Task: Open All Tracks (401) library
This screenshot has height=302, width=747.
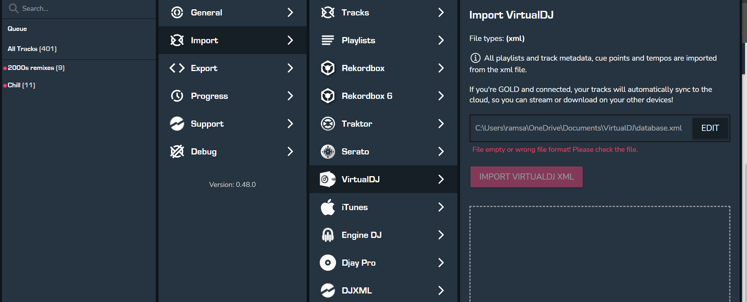Action: [x=32, y=49]
